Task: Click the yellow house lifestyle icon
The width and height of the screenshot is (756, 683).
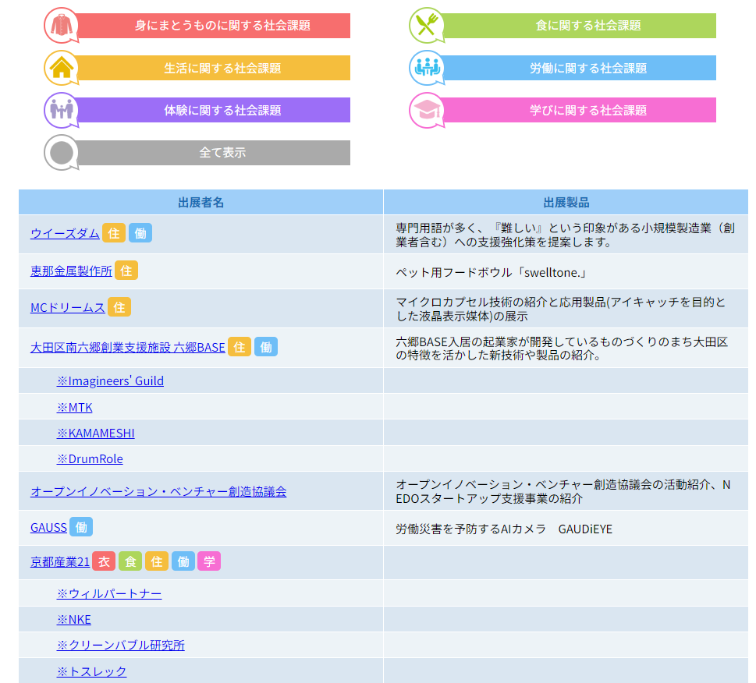Action: (61, 68)
